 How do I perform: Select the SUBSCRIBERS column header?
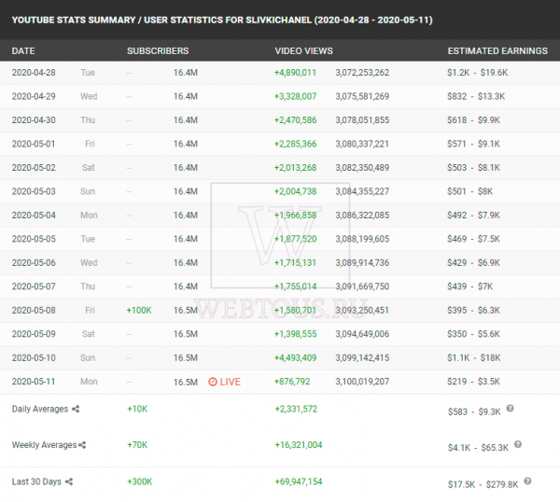158,51
